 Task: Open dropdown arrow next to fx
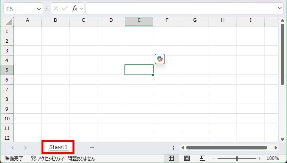(81, 9)
